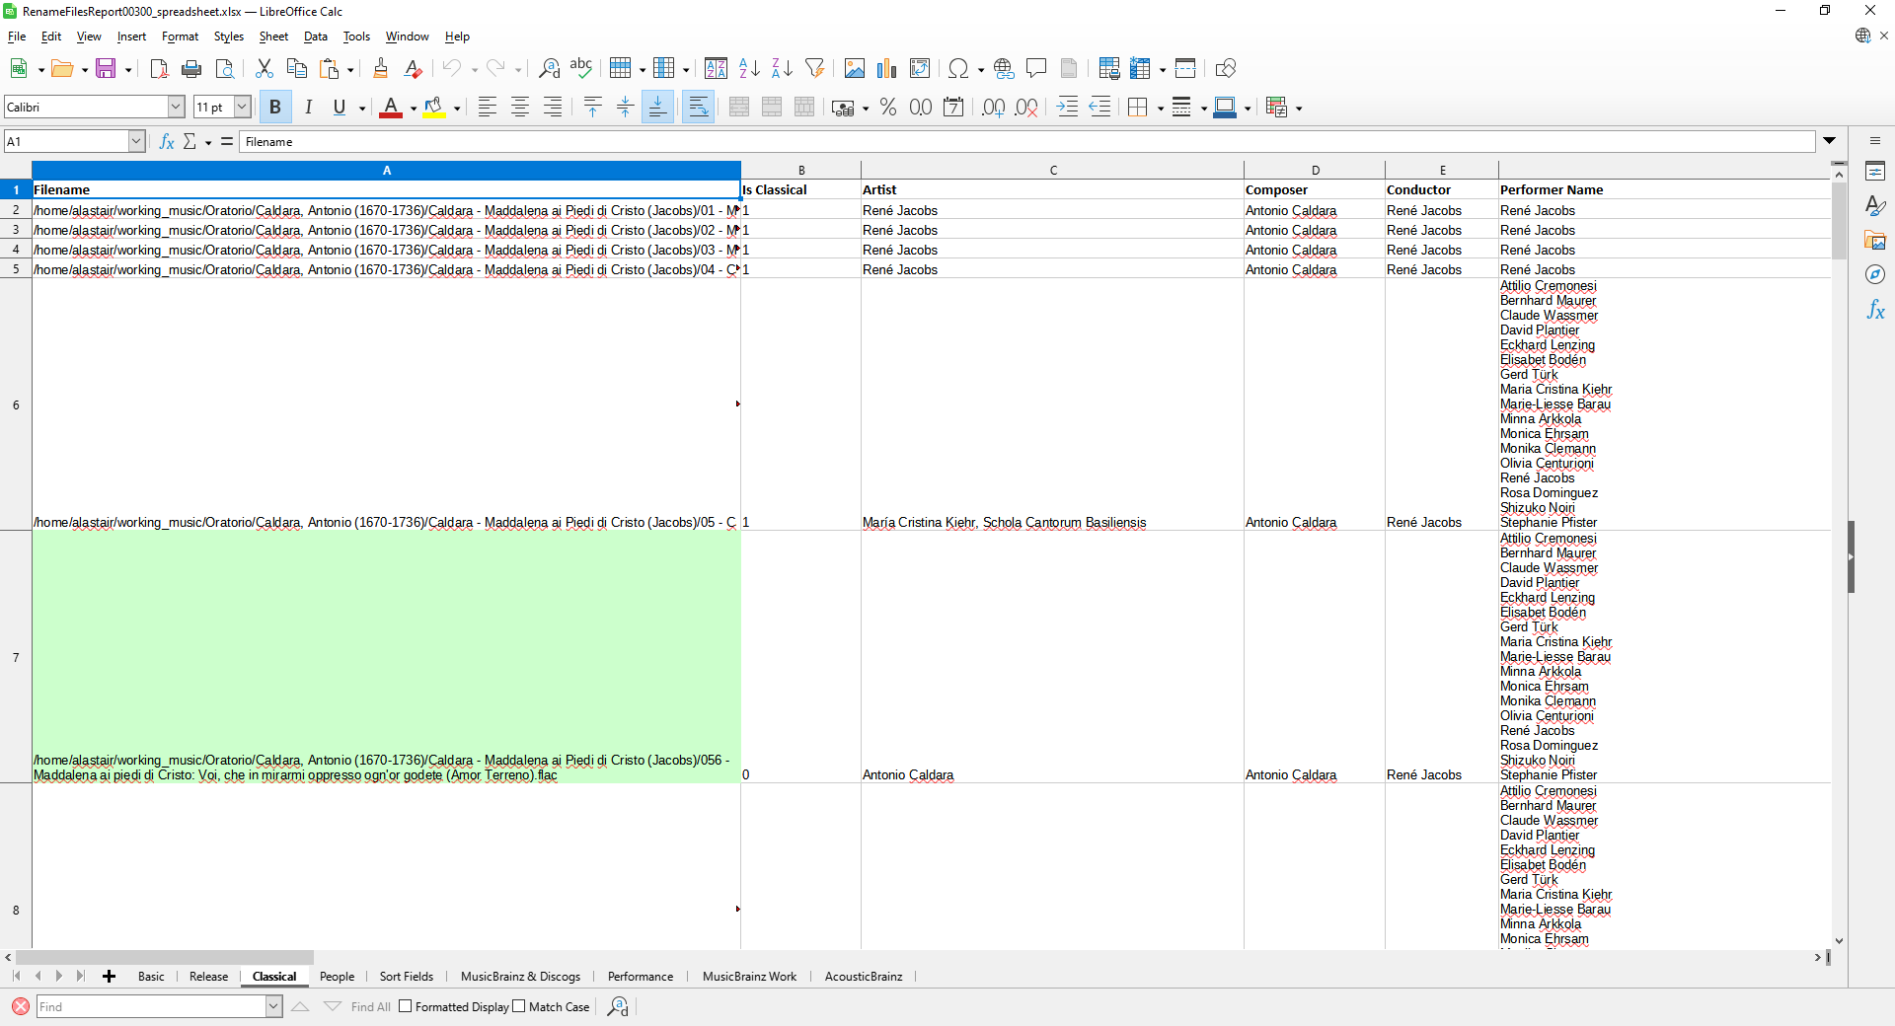
Task: Enable the Formatted Display checkbox
Action: [406, 1006]
